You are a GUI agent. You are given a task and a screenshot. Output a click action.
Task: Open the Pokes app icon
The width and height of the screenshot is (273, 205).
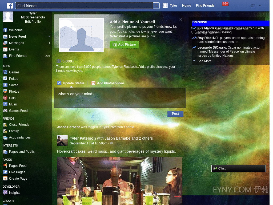tap(5, 78)
